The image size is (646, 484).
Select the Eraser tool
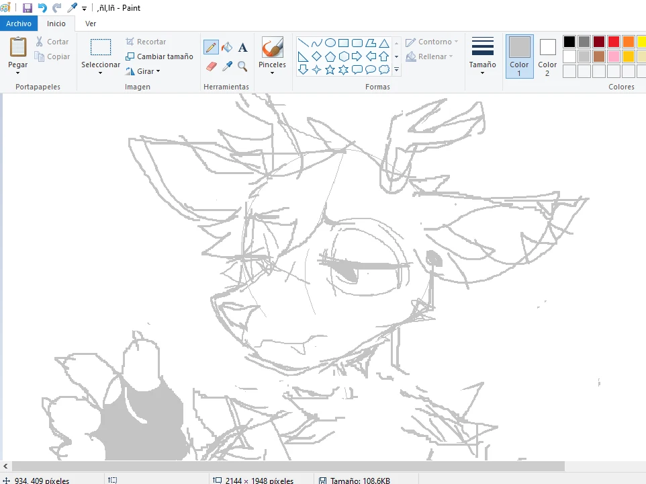pyautogui.click(x=211, y=67)
